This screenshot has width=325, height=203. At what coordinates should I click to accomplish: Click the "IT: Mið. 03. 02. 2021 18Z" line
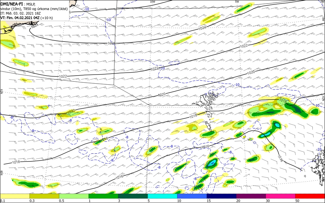coord(20,13)
